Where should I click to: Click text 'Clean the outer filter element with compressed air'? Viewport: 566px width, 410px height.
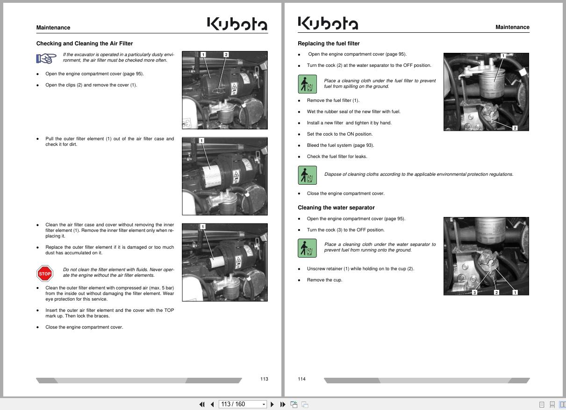click(109, 294)
